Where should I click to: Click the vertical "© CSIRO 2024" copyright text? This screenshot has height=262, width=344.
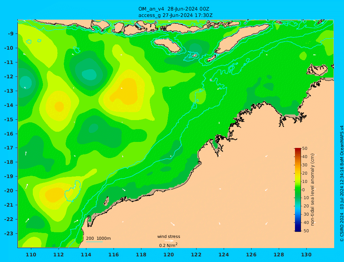tap(342, 227)
